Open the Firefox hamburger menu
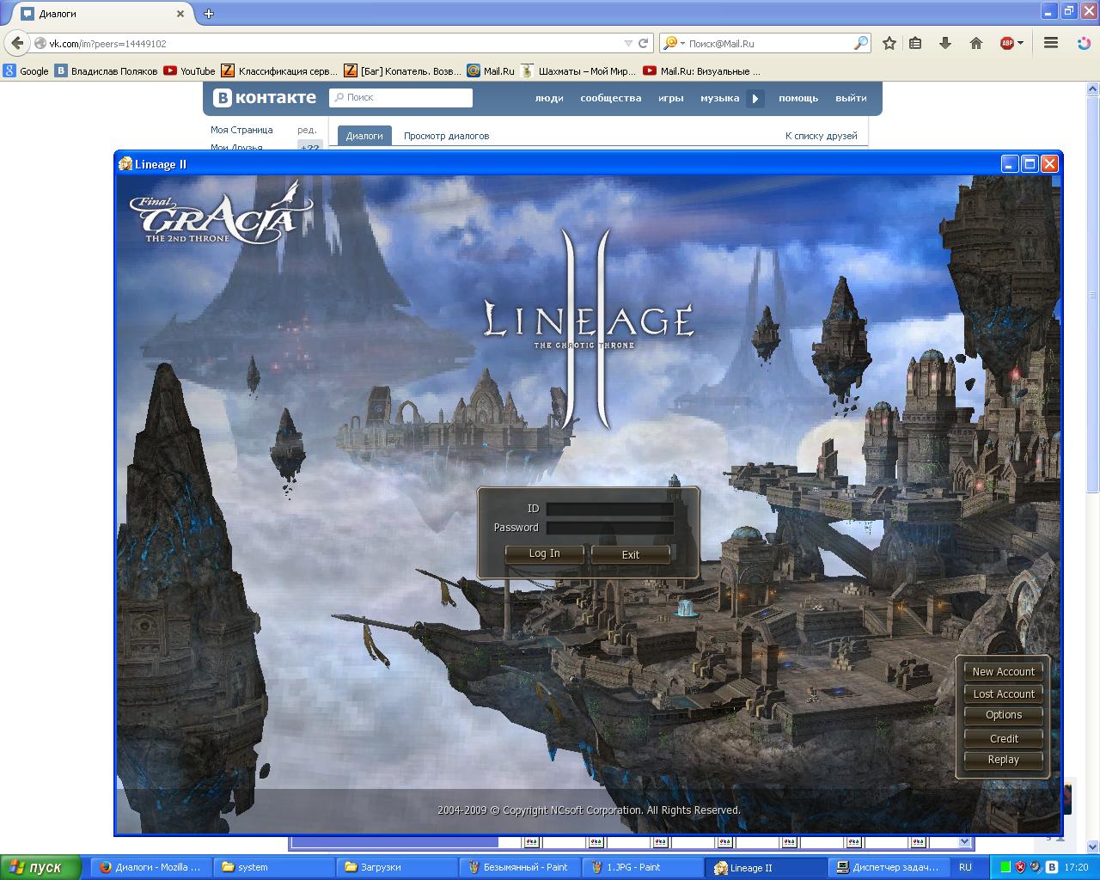 [x=1050, y=43]
